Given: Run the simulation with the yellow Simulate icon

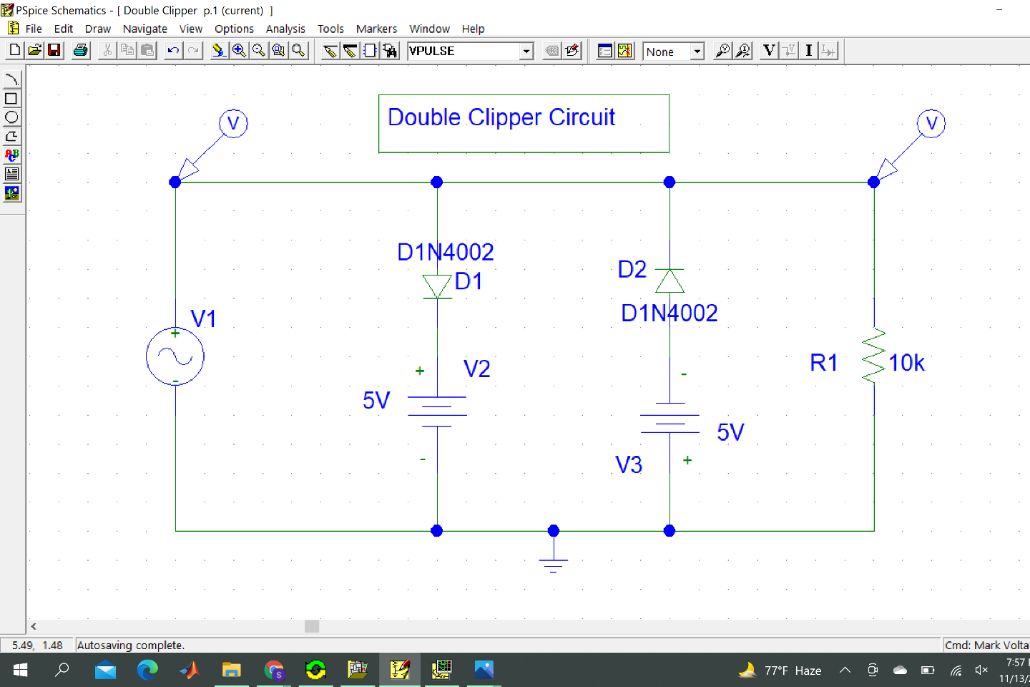Looking at the screenshot, I should (624, 51).
